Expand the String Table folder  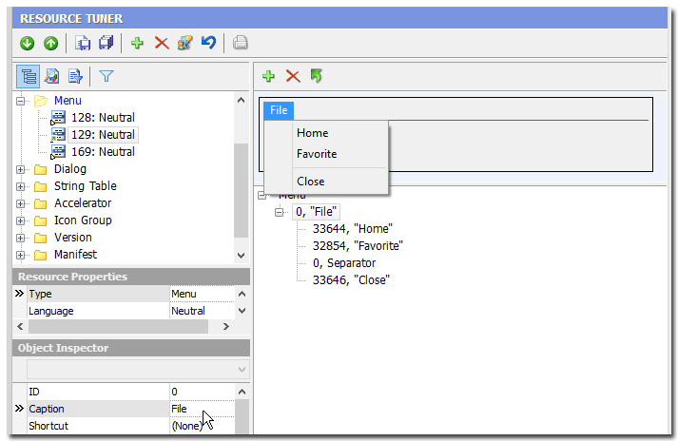(x=21, y=186)
